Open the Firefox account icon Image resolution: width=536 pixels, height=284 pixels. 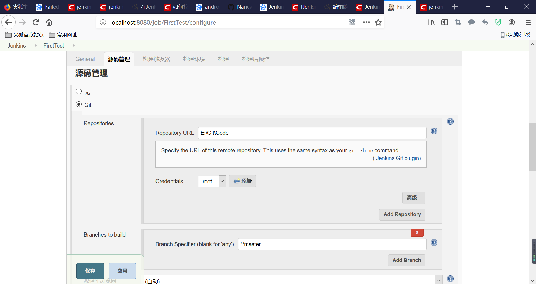(512, 22)
